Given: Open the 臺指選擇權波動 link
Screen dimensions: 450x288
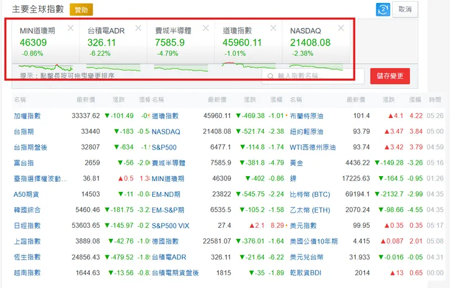Looking at the screenshot, I should click(x=41, y=179).
